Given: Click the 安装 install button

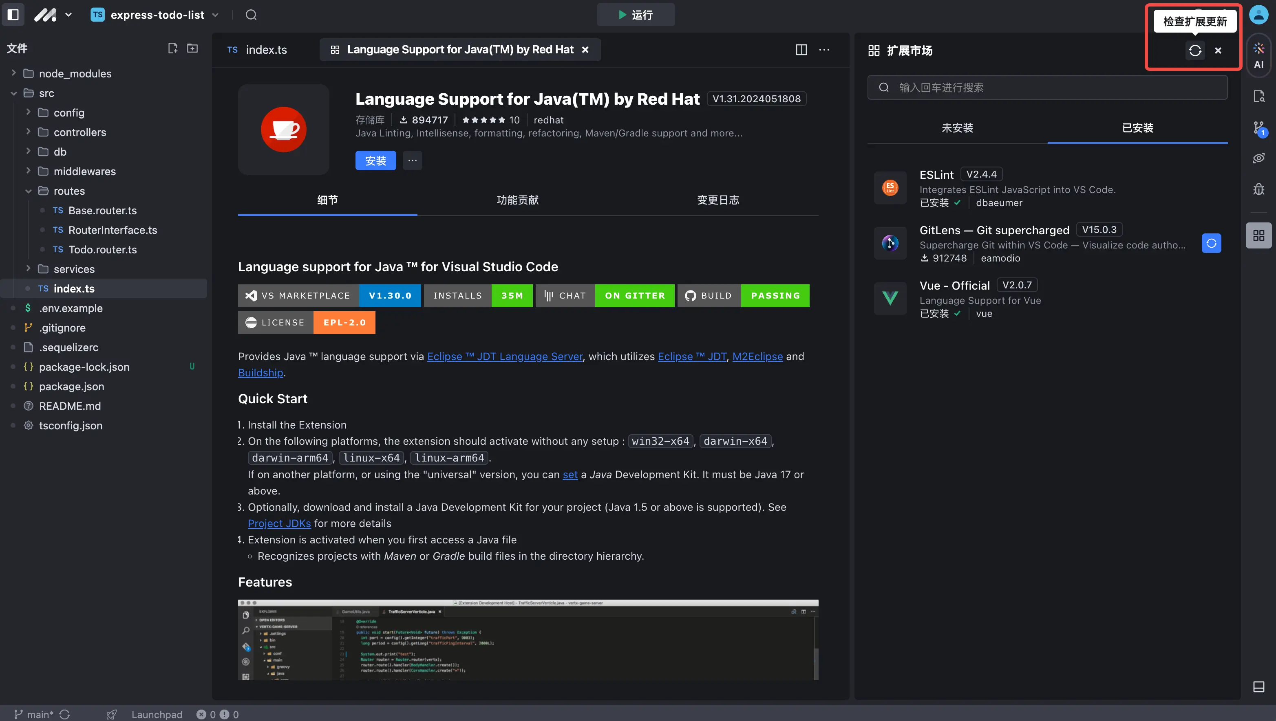Looking at the screenshot, I should click(x=375, y=160).
